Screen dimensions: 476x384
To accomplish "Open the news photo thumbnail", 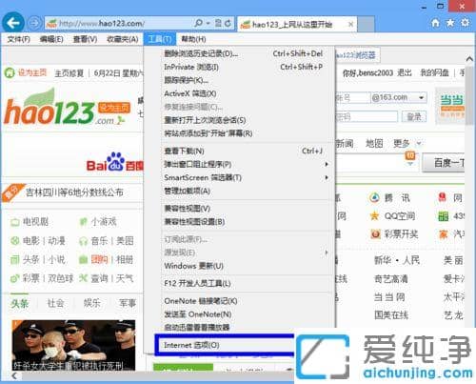I will pyautogui.click(x=73, y=345).
